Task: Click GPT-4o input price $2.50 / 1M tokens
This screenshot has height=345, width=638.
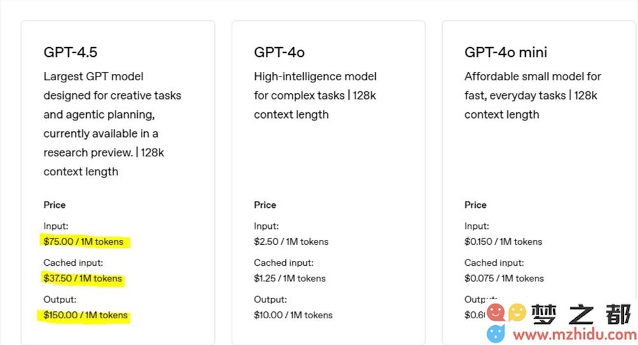Action: pos(291,242)
